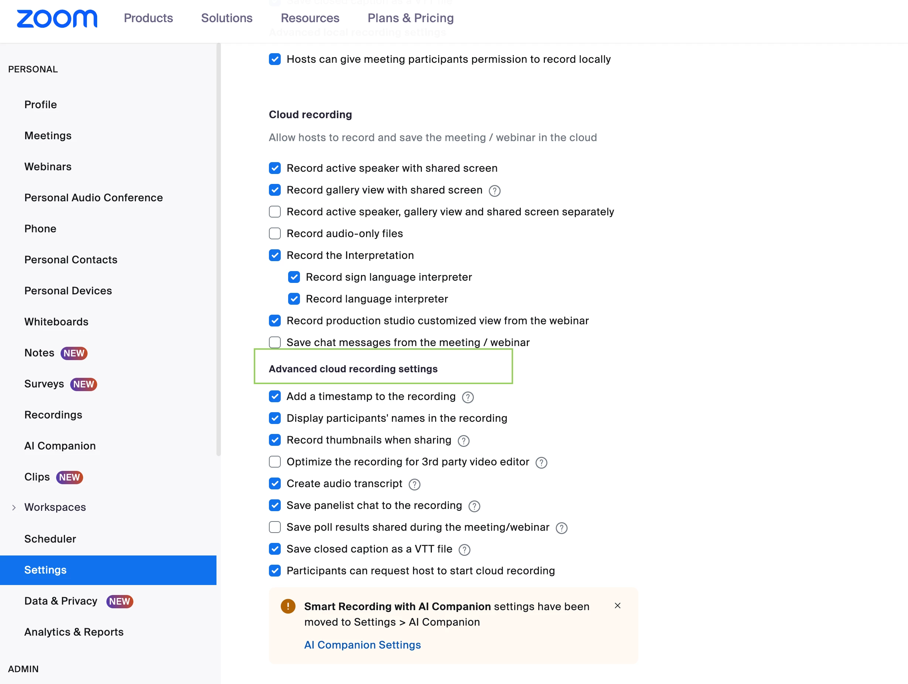
Task: Enable Record audio-only files checkbox
Action: pos(274,233)
